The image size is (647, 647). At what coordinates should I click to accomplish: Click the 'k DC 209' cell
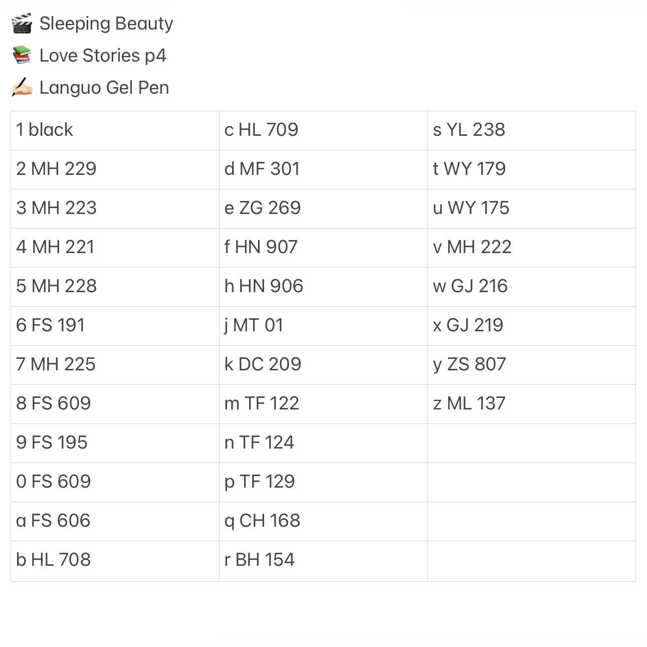click(323, 365)
